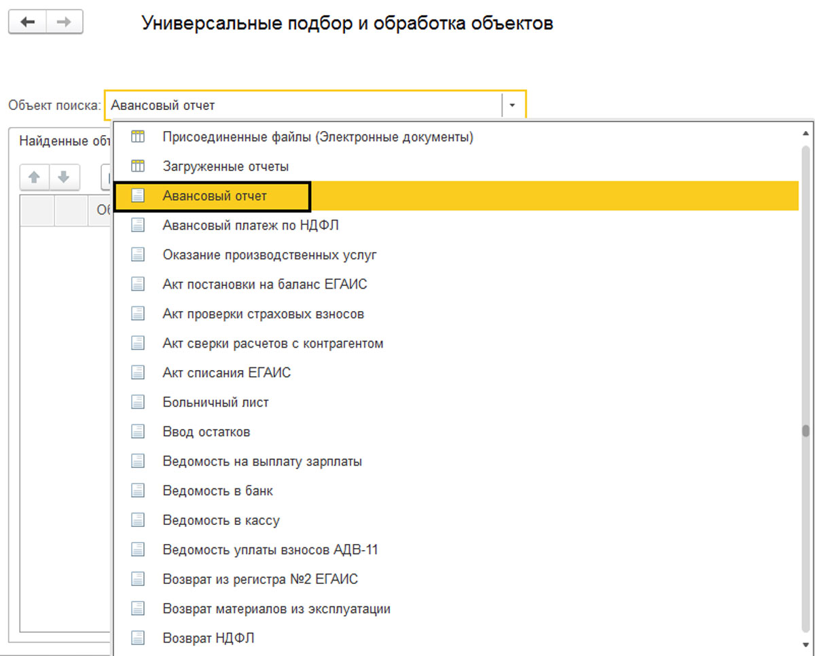Select Авансовый отчет in the list
The height and width of the screenshot is (656, 815).
(x=215, y=196)
